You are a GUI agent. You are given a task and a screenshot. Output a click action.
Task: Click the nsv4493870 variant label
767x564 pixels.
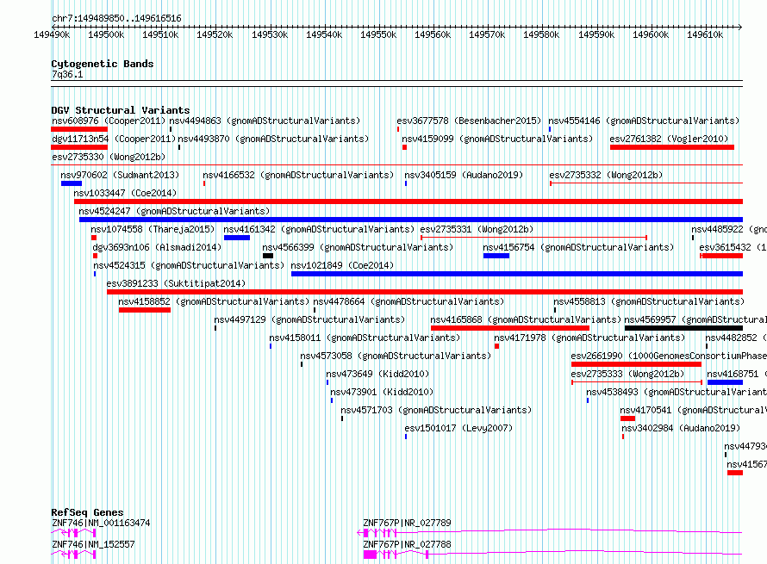[273, 139]
